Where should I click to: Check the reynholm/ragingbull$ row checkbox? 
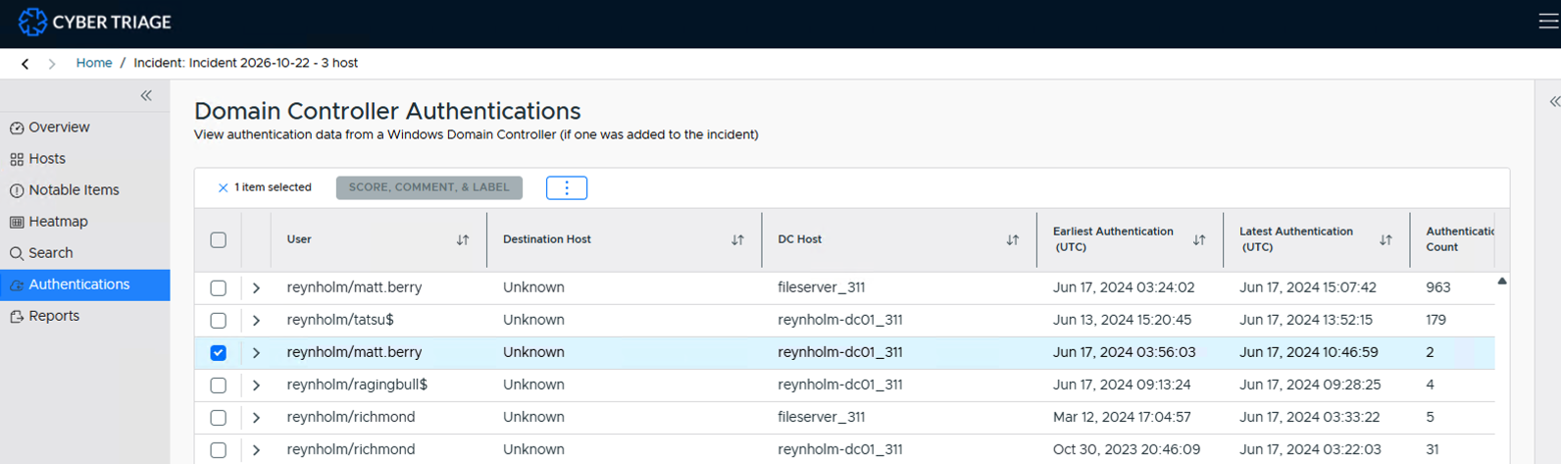(x=218, y=386)
